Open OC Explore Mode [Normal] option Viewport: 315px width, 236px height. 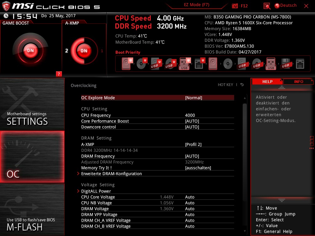157,98
